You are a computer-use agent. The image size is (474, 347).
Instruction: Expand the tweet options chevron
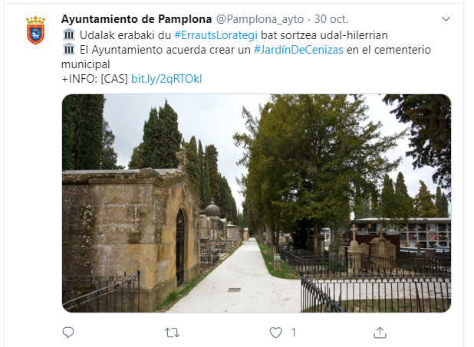(446, 19)
